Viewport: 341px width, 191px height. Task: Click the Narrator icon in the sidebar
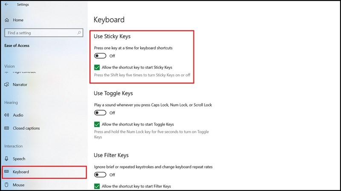click(7, 84)
